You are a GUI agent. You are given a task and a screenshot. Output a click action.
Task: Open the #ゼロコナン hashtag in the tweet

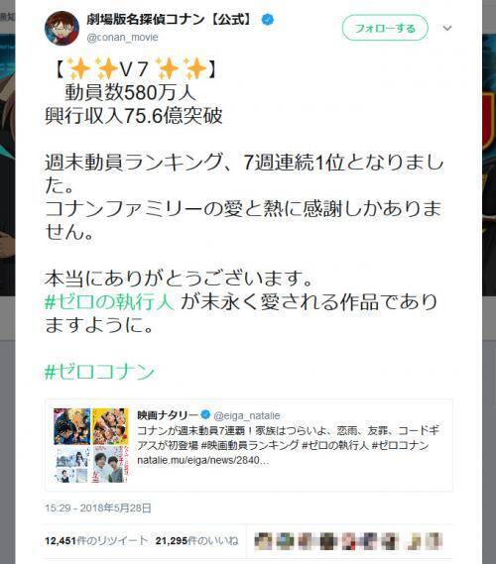[100, 372]
